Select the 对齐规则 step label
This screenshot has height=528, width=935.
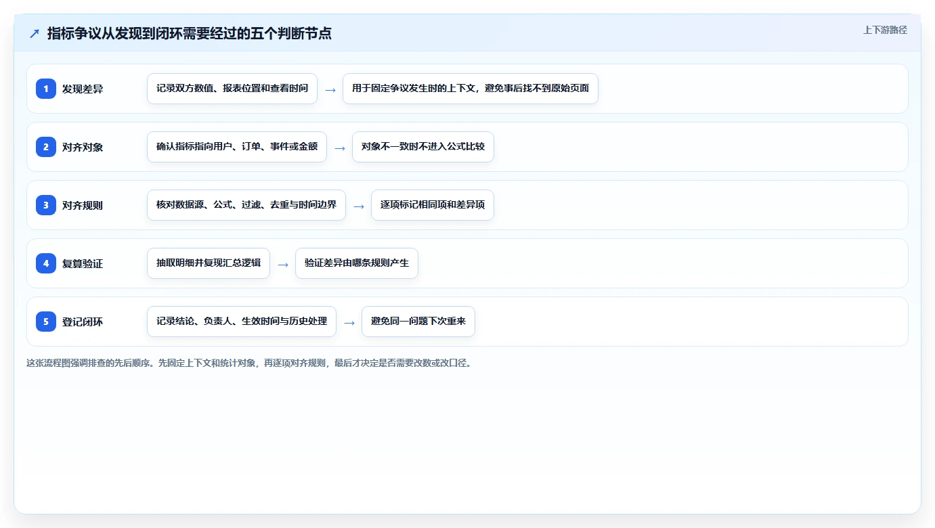click(x=83, y=205)
